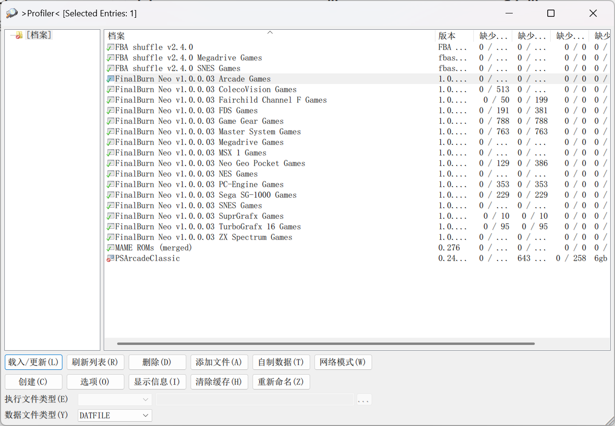
Task: Click the icon of Master System Games entry
Action: [x=111, y=132]
